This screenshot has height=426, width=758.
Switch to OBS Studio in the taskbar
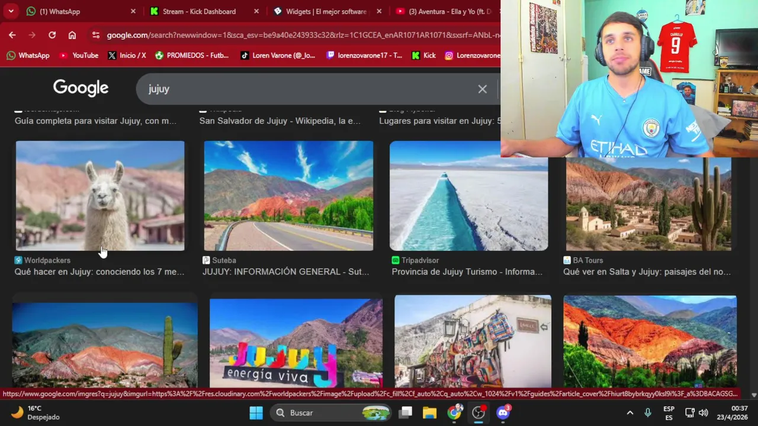tap(478, 412)
